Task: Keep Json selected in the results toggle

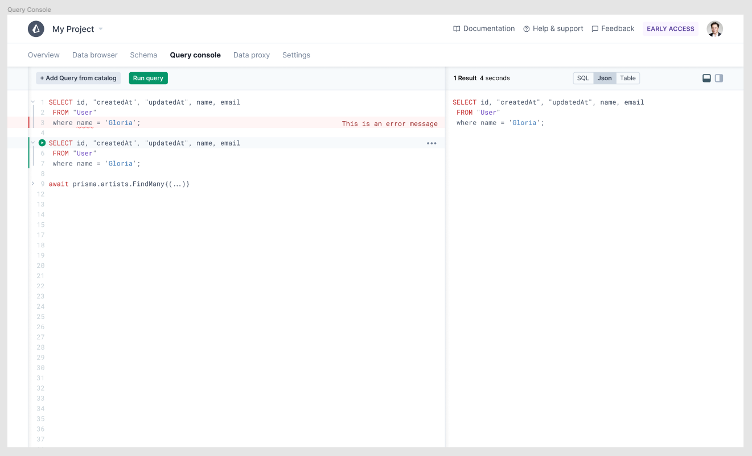Action: click(605, 78)
